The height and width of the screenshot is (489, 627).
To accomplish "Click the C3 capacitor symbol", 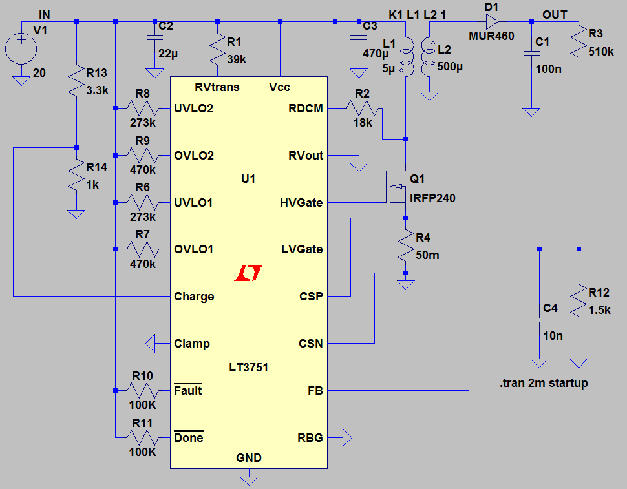I will [359, 37].
